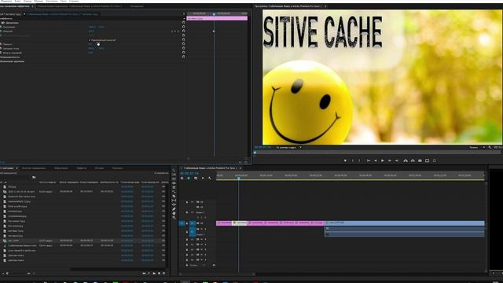Toggle V3 track output eye
Screen dimensions: 503x283
click(201, 202)
